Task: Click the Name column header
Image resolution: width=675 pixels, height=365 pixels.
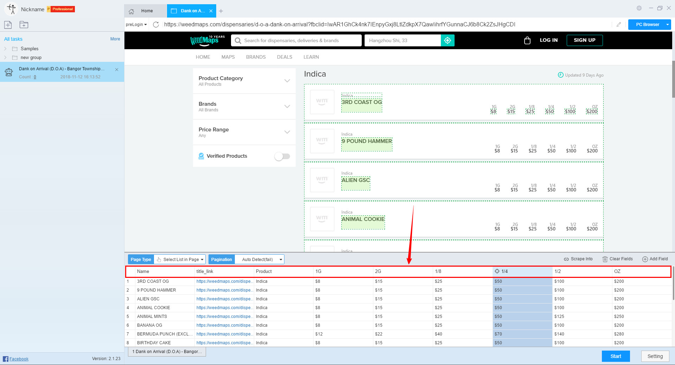Action: coord(165,271)
